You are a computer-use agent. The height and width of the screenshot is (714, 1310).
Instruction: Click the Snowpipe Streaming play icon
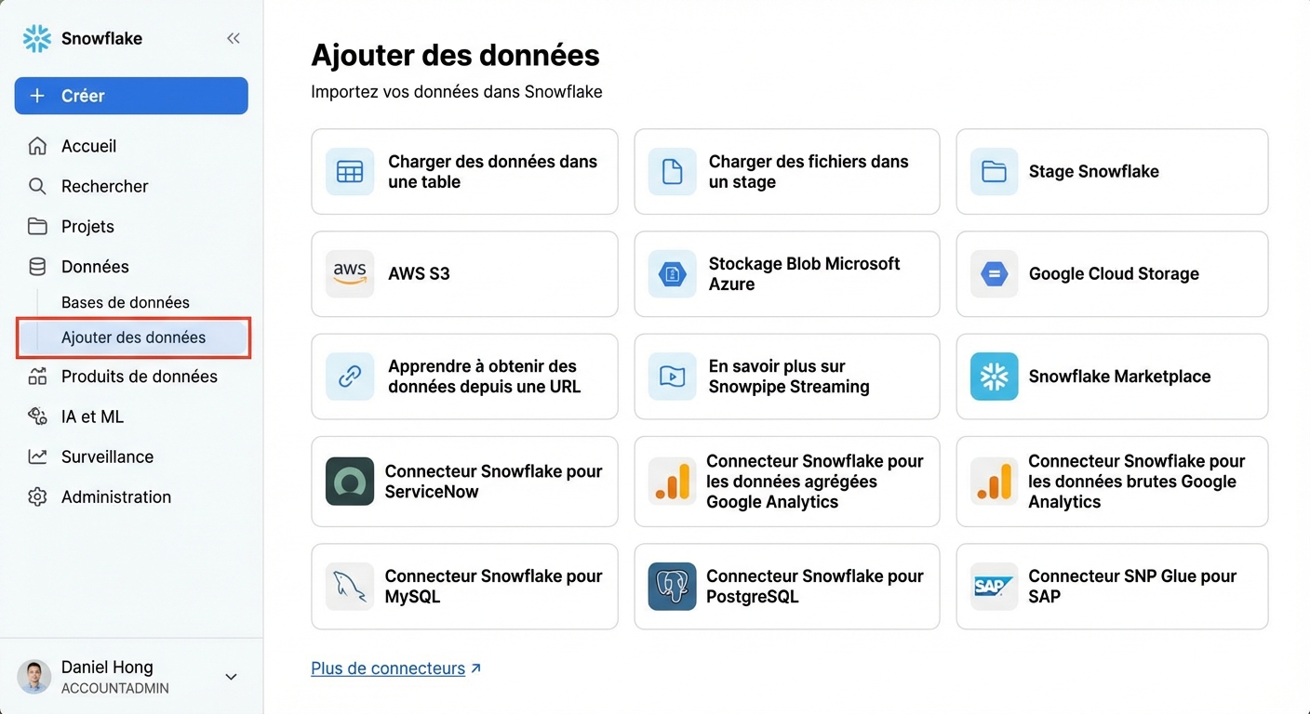click(x=672, y=377)
